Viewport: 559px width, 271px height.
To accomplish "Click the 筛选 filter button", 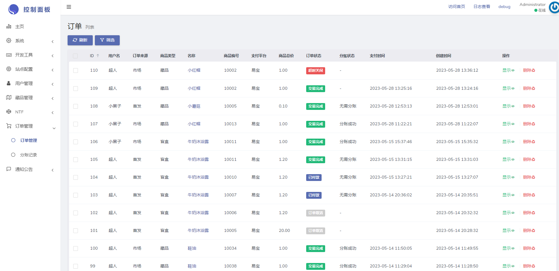I will tap(107, 40).
